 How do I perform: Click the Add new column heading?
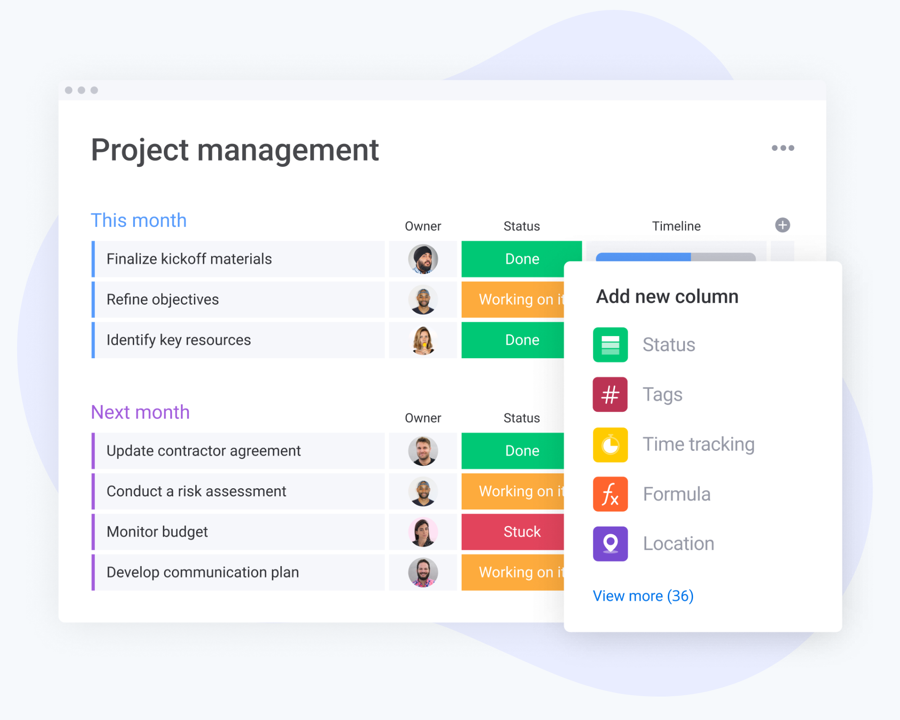pos(667,297)
